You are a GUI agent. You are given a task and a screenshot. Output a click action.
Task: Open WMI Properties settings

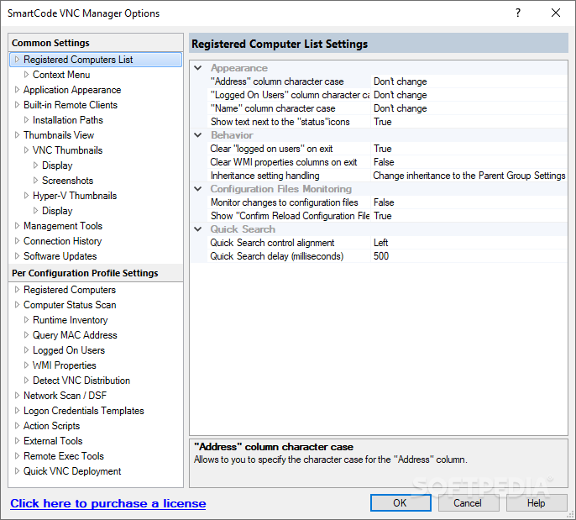pos(65,365)
